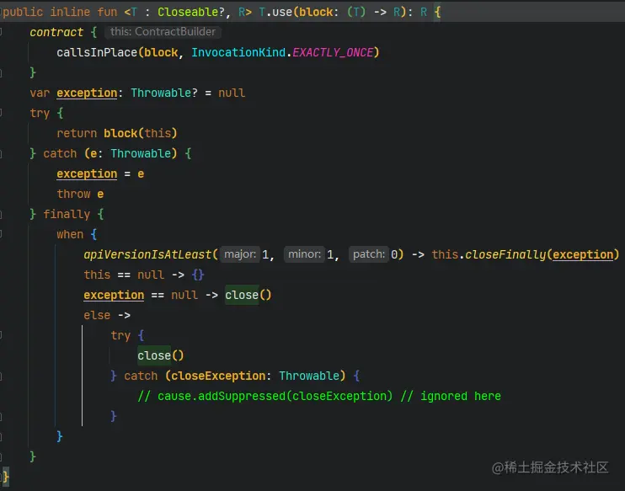Click the inner "try" under else
The height and width of the screenshot is (491, 625).
[120, 335]
